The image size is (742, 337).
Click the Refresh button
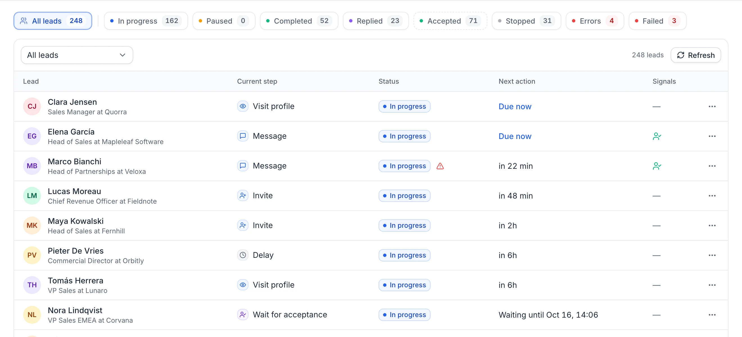click(696, 55)
